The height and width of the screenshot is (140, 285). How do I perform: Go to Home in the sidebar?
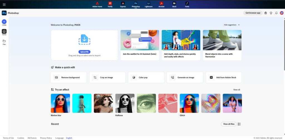pyautogui.click(x=4, y=32)
